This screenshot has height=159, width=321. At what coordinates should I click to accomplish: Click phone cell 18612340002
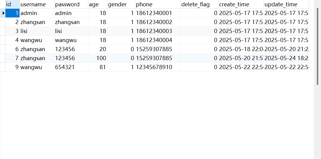[157, 22]
